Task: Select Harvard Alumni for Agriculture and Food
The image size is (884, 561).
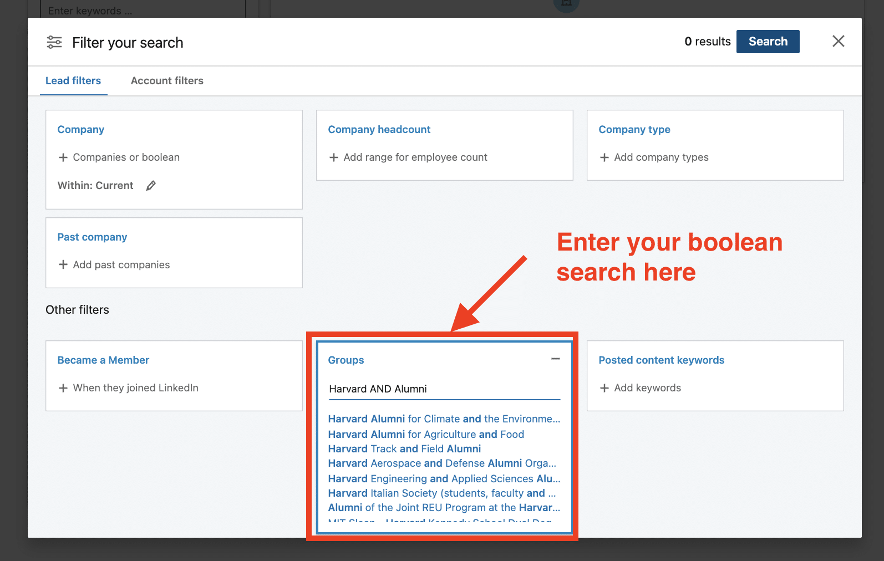Action: (426, 435)
